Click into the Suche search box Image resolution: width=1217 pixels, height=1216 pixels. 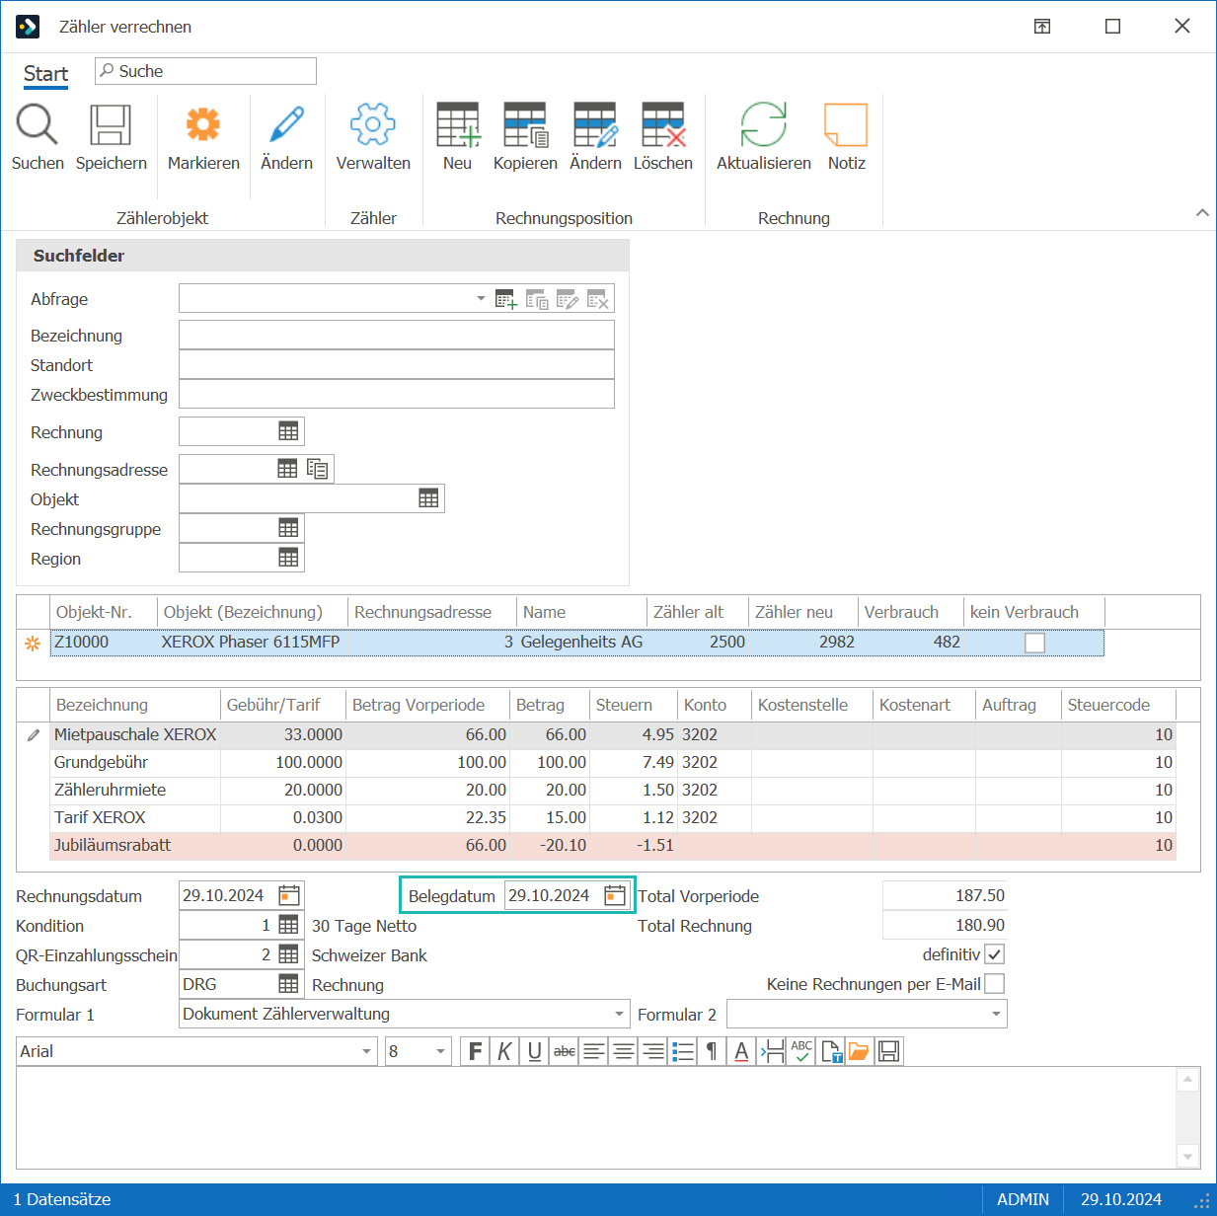[x=205, y=71]
